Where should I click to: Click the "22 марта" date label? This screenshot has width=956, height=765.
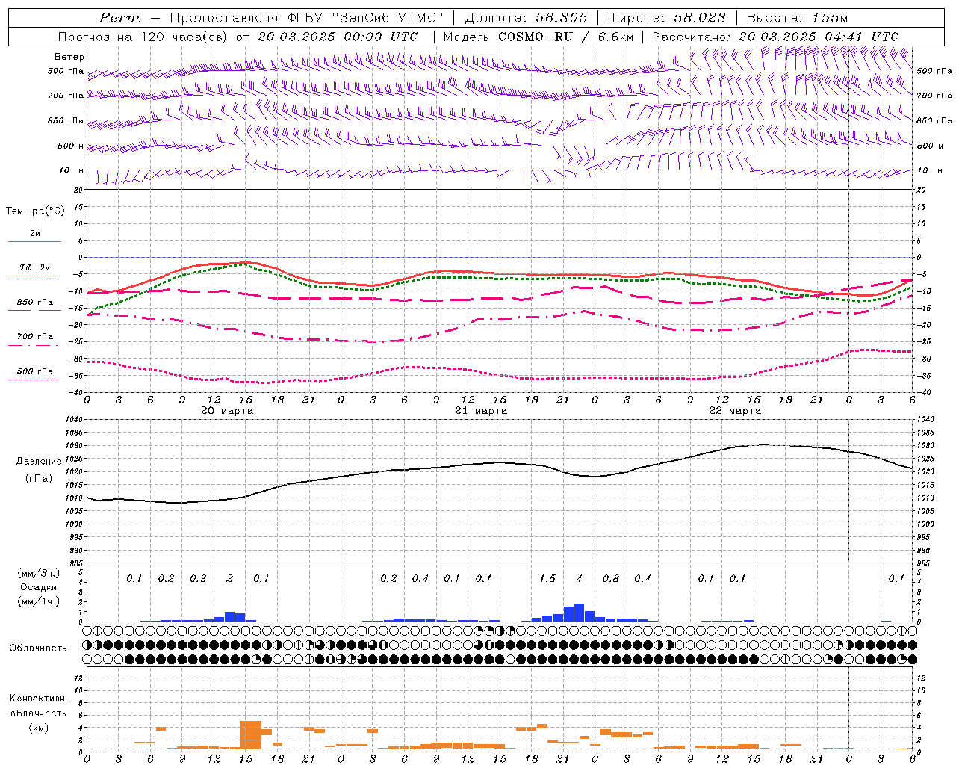[x=735, y=411]
